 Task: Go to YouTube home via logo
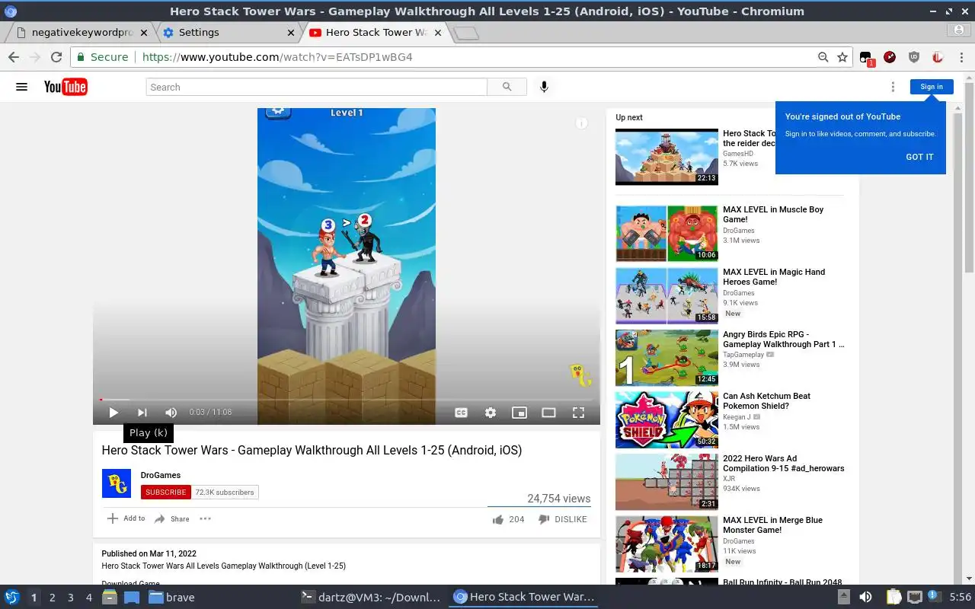click(66, 87)
